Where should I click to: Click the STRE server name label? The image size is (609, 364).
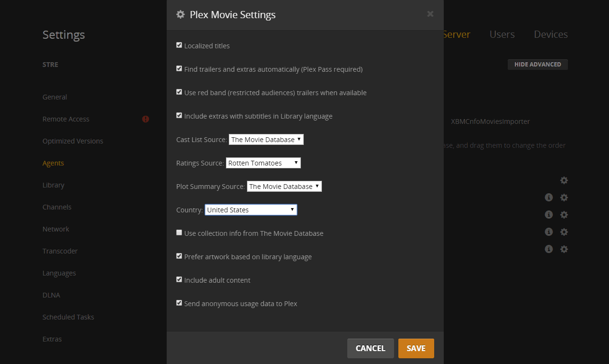pos(50,65)
